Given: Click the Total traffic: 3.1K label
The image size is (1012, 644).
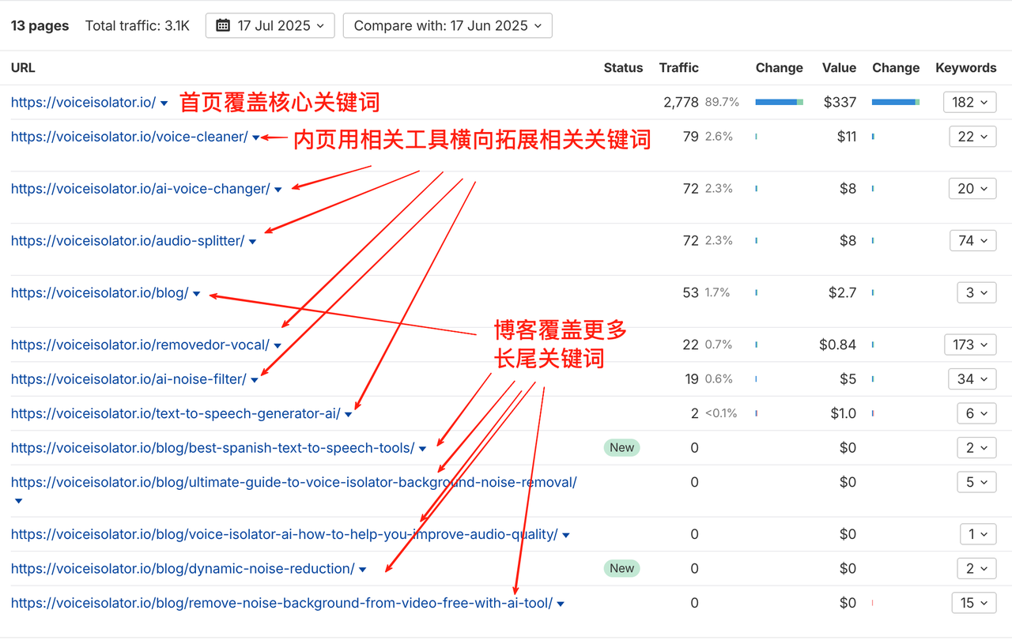Looking at the screenshot, I should pyautogui.click(x=138, y=26).
